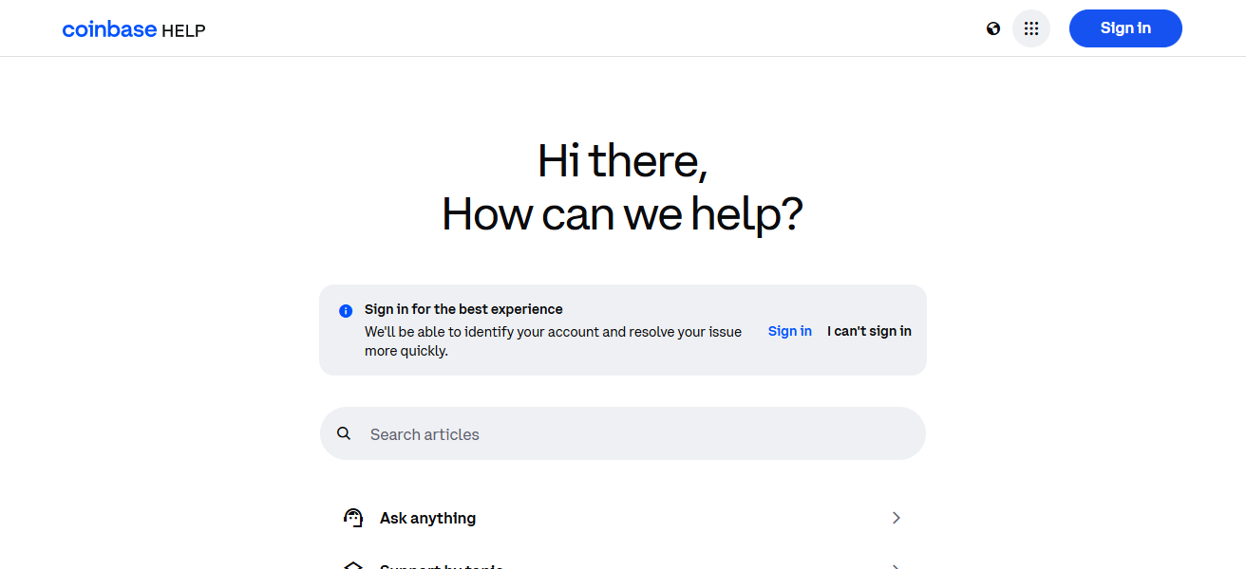Click the Ask anything headset icon
The width and height of the screenshot is (1246, 569).
click(x=353, y=518)
